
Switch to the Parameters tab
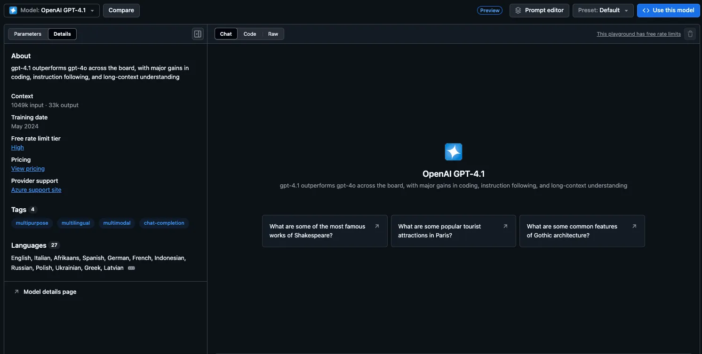click(x=27, y=33)
